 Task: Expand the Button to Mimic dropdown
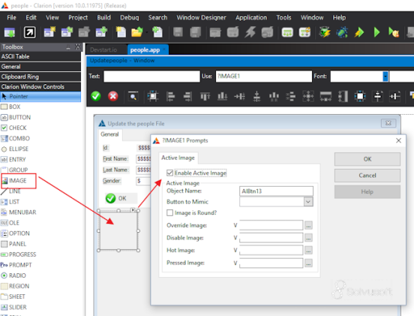point(308,202)
